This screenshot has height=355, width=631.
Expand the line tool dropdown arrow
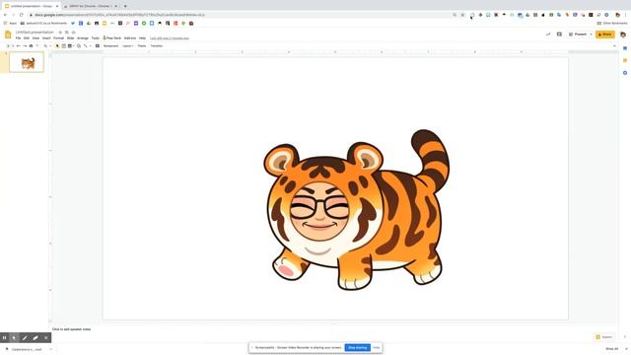(90, 46)
